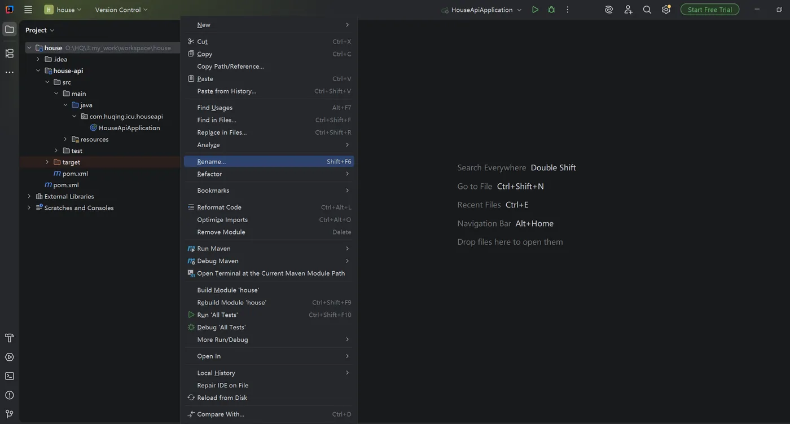Open the HouseApiApplication run configuration dropdown

click(481, 10)
